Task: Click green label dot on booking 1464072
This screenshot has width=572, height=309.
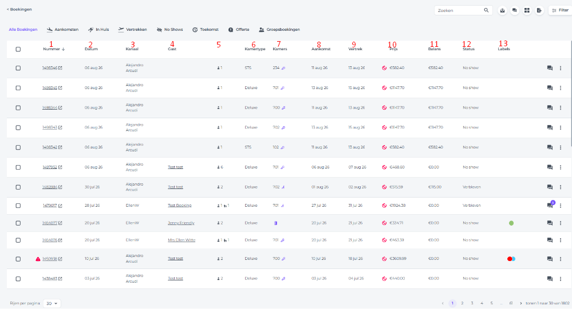Action: pos(511,223)
